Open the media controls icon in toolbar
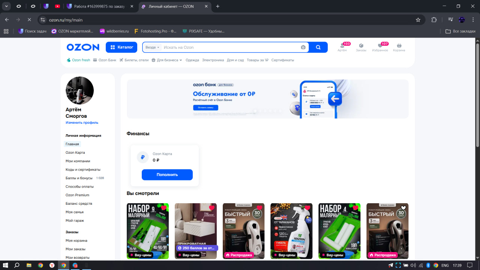 [451, 20]
